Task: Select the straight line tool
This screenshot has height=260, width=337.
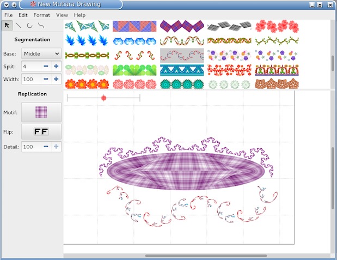Action: tap(19, 26)
